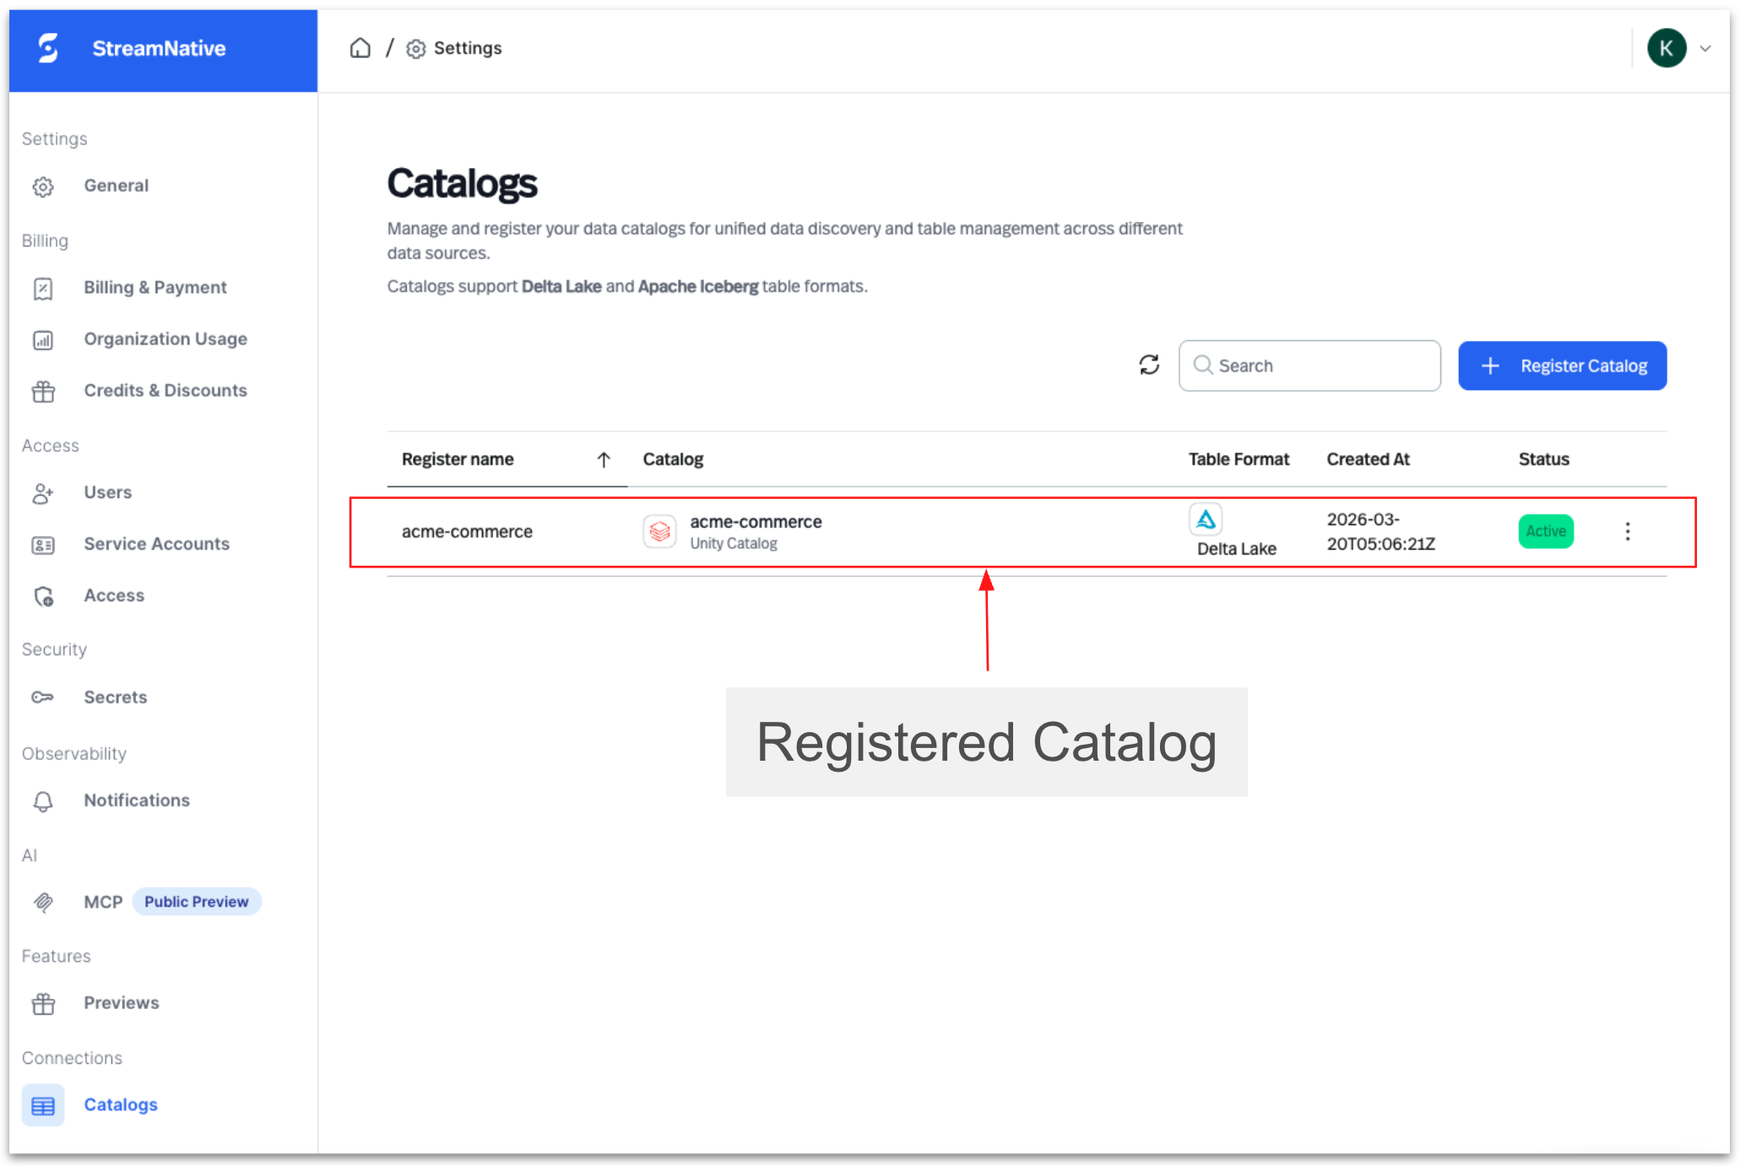Click the Notifications bell icon
The image size is (1740, 1166).
(43, 800)
